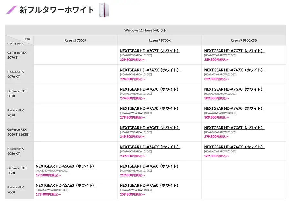Open HD-A7A6X link priced 269,800円

pos(234,147)
